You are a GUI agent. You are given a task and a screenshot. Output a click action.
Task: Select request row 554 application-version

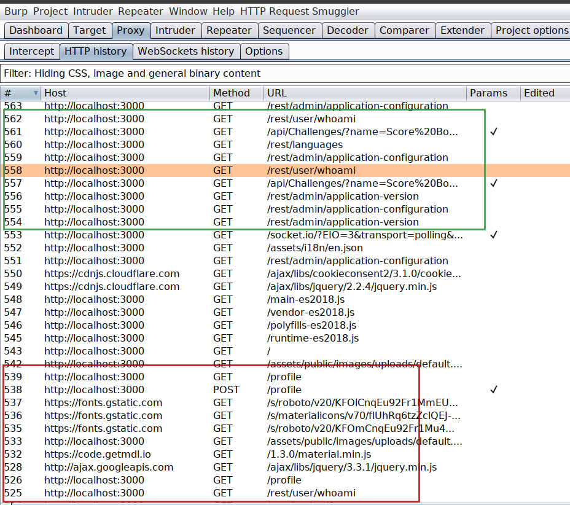click(x=285, y=222)
